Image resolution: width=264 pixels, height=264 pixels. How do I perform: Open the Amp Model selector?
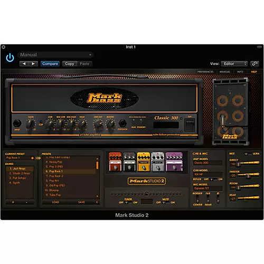pos(208,163)
